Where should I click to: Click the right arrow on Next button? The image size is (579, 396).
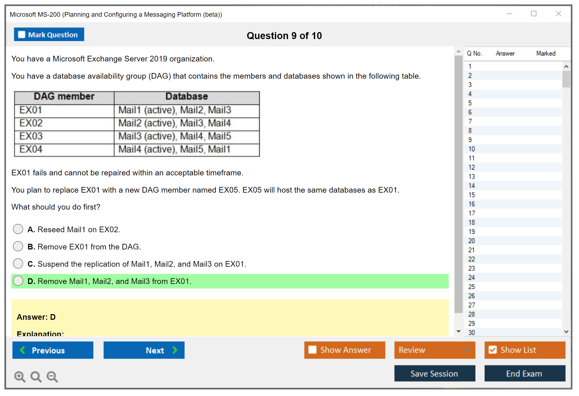[175, 350]
